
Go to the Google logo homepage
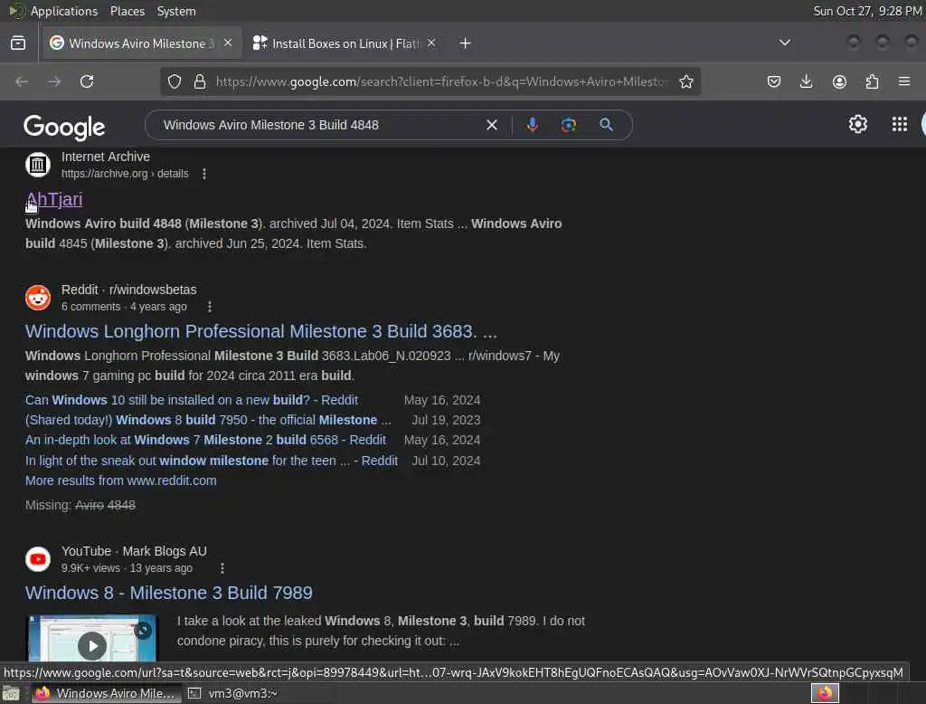click(x=64, y=127)
